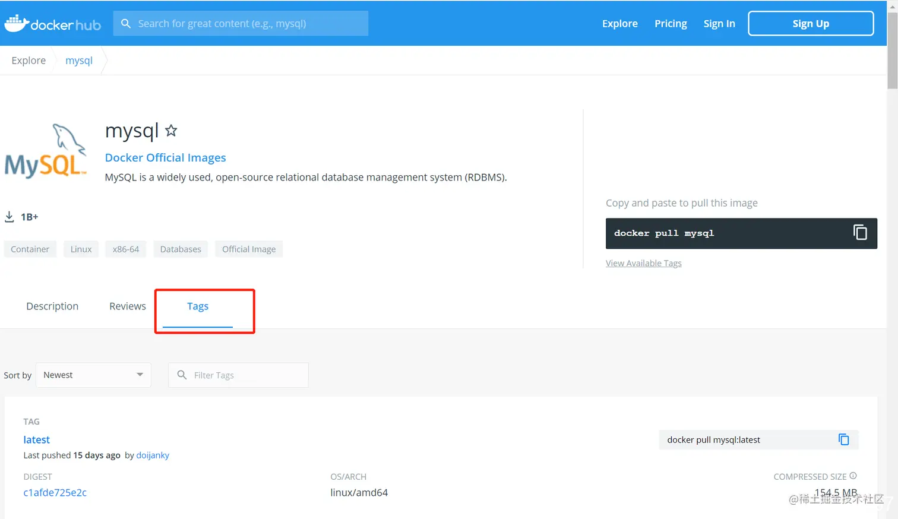Click Sign In in header
The image size is (898, 519).
click(x=719, y=24)
